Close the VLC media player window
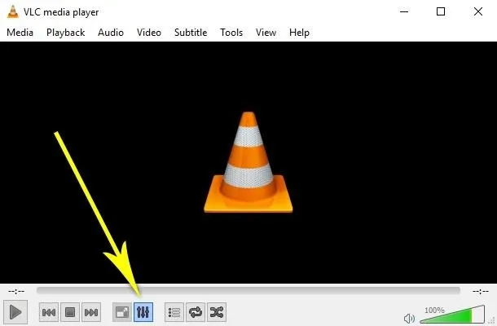This screenshot has width=497, height=326. 478,11
